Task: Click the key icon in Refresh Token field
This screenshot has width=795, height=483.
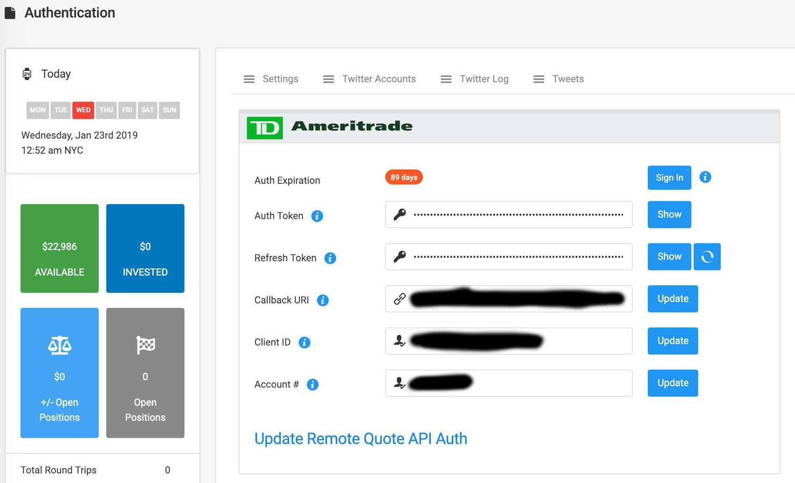Action: point(400,257)
